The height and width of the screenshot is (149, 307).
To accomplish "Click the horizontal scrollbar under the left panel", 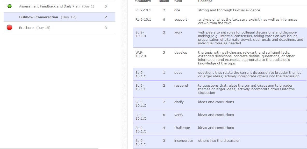I will [x=49, y=148].
